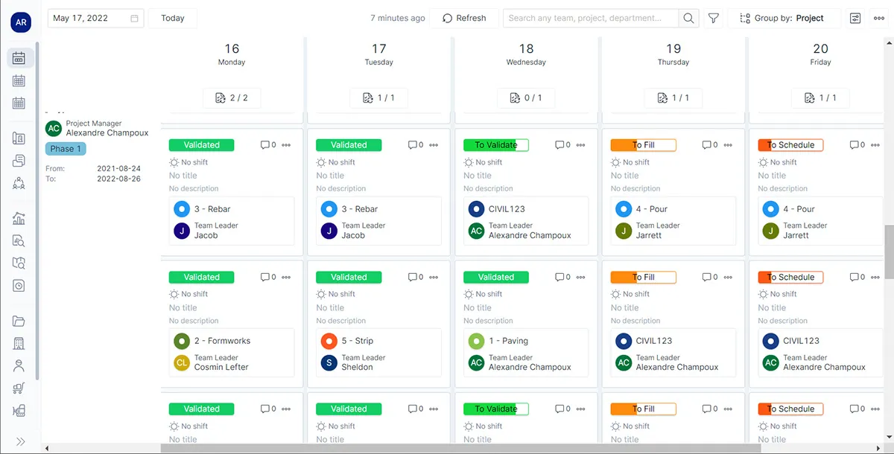Click the filter funnel icon

click(x=713, y=18)
